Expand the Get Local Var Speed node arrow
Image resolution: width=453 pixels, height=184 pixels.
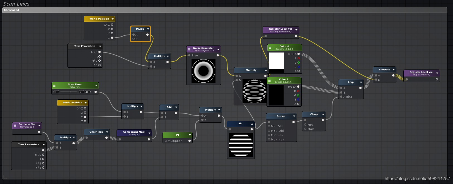39,126
